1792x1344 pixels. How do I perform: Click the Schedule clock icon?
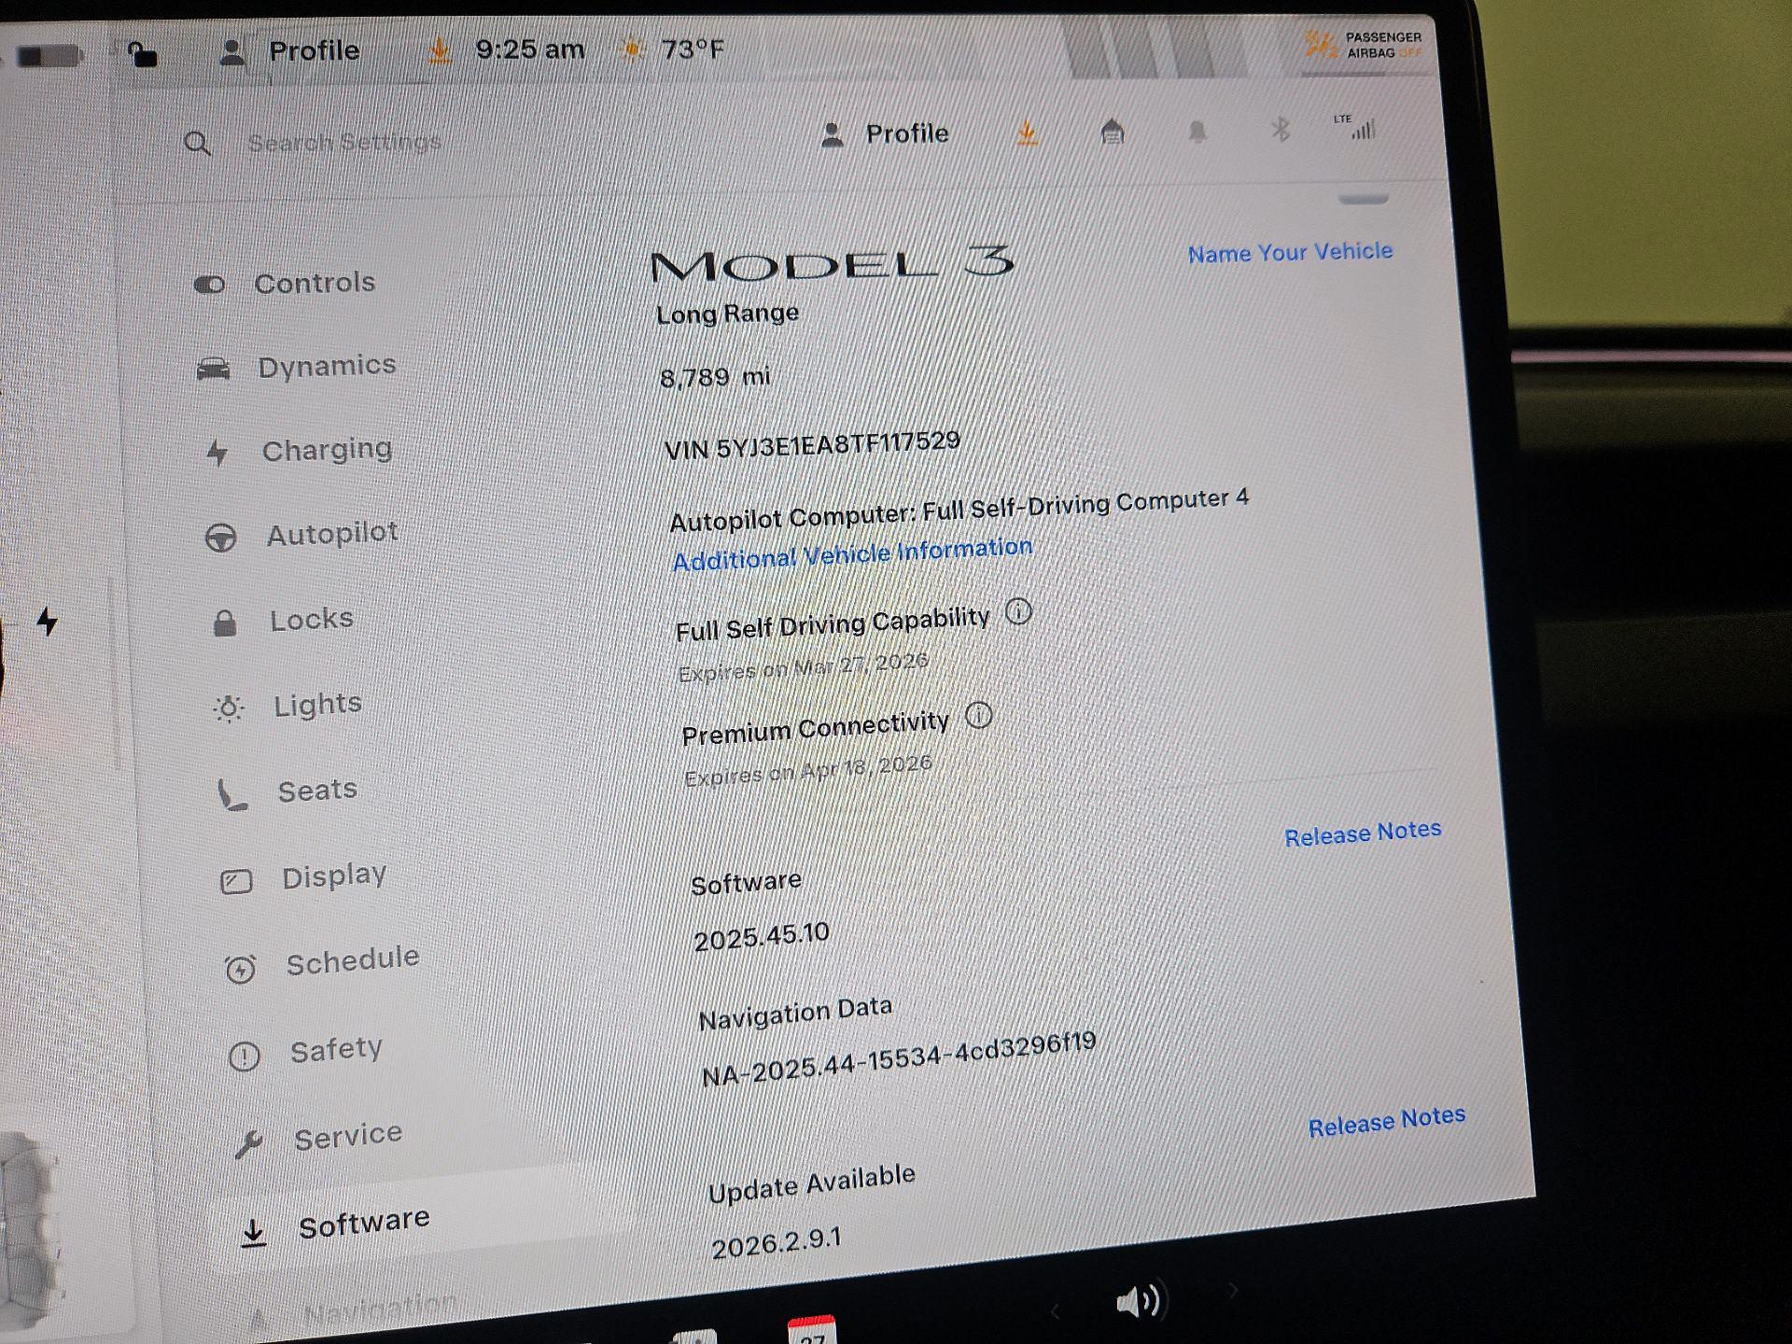point(240,969)
